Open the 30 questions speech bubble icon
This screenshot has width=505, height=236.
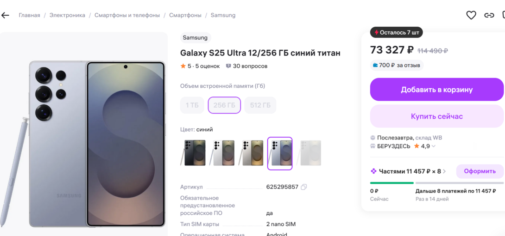point(228,66)
